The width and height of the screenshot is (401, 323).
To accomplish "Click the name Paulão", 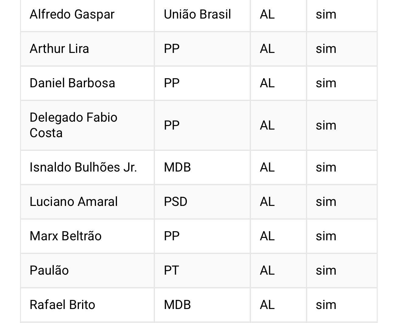I will tap(49, 270).
